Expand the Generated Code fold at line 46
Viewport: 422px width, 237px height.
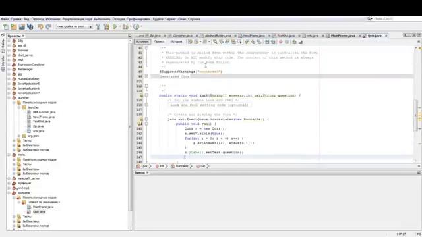click(x=146, y=76)
